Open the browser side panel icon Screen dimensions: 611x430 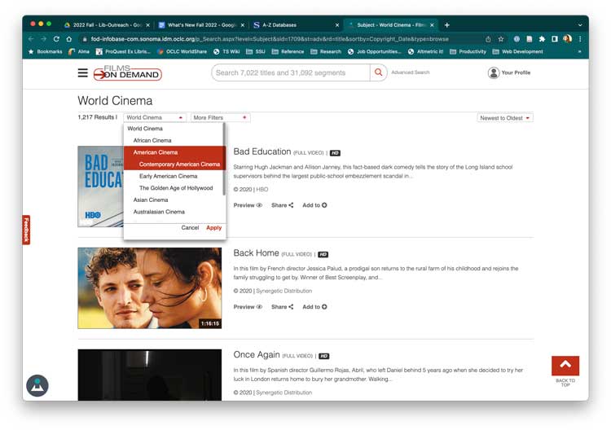point(555,39)
